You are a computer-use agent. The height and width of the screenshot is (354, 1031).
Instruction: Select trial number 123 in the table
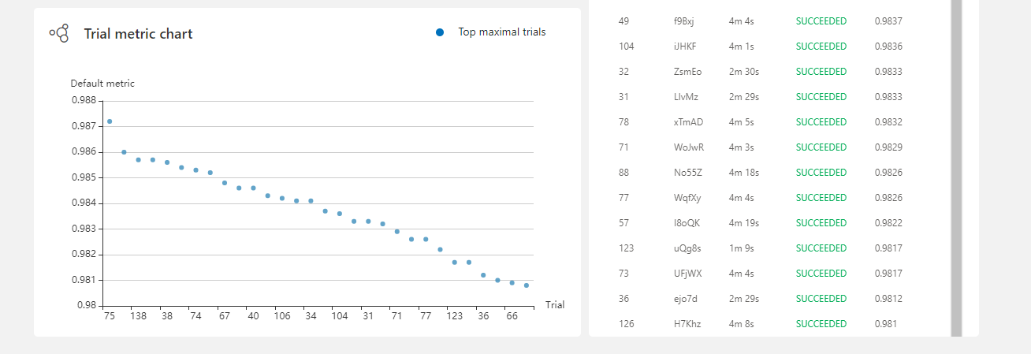pos(627,248)
